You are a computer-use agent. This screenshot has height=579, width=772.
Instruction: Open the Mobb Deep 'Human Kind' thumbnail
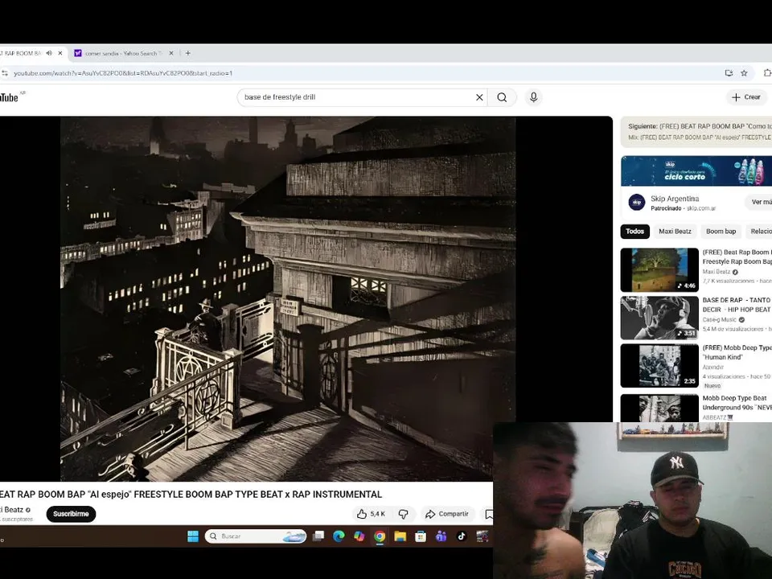(x=659, y=365)
